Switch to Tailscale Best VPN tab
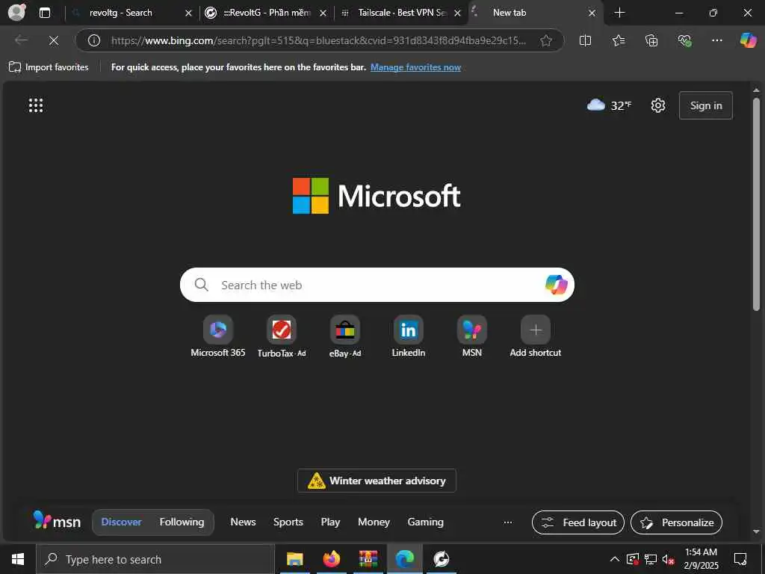Screen dimensions: 765x574 click(x=402, y=13)
